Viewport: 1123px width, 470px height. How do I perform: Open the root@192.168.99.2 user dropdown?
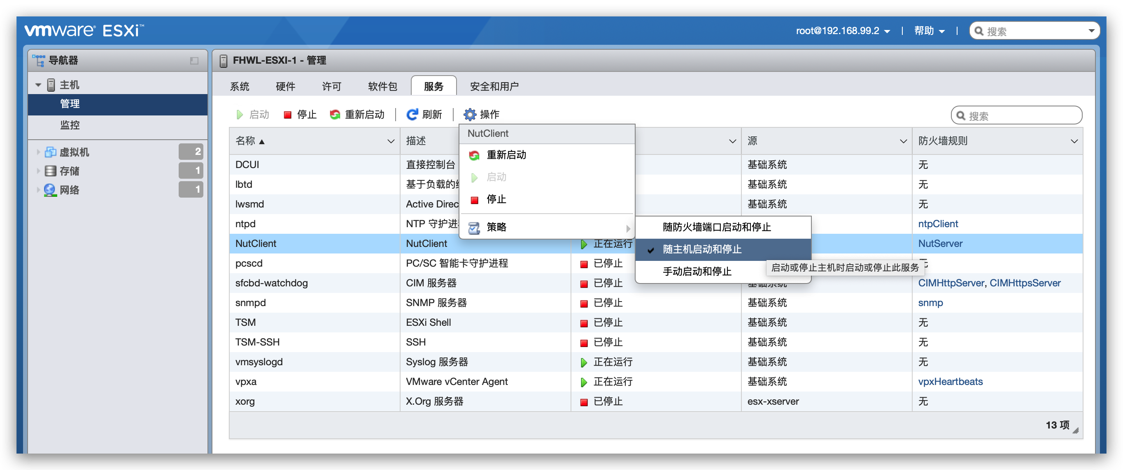click(x=842, y=31)
